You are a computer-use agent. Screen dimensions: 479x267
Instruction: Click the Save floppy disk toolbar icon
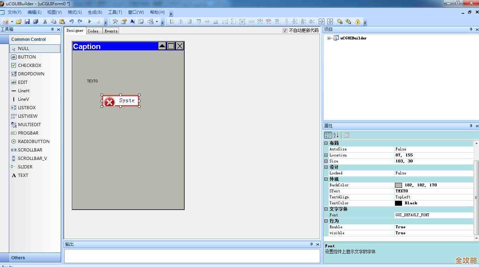coord(27,21)
